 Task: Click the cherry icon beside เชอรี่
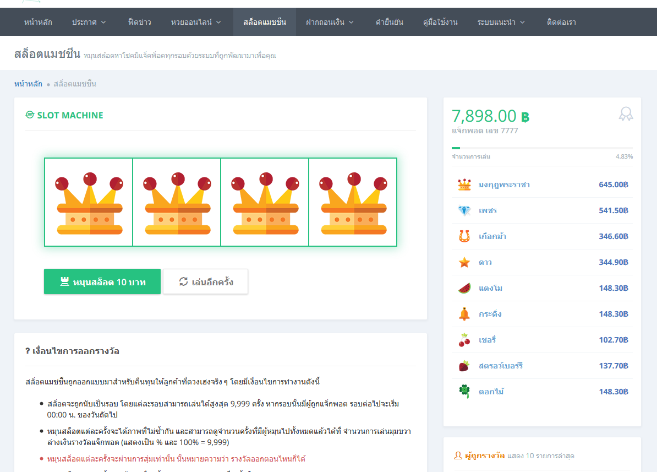[x=464, y=340]
